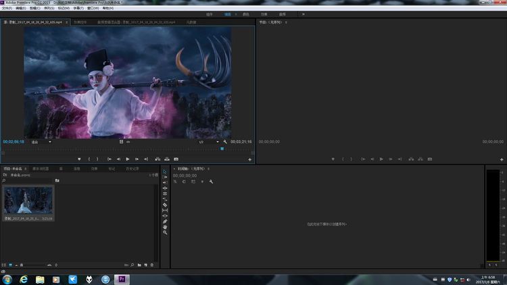Toggle Linked Selection in the timeline

[x=193, y=182]
